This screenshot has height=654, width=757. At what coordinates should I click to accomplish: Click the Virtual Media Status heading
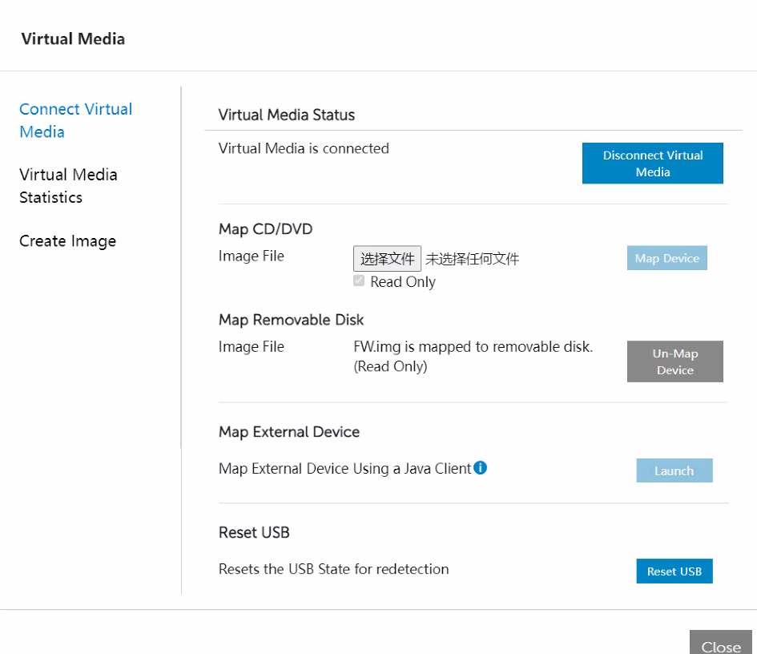coord(286,115)
